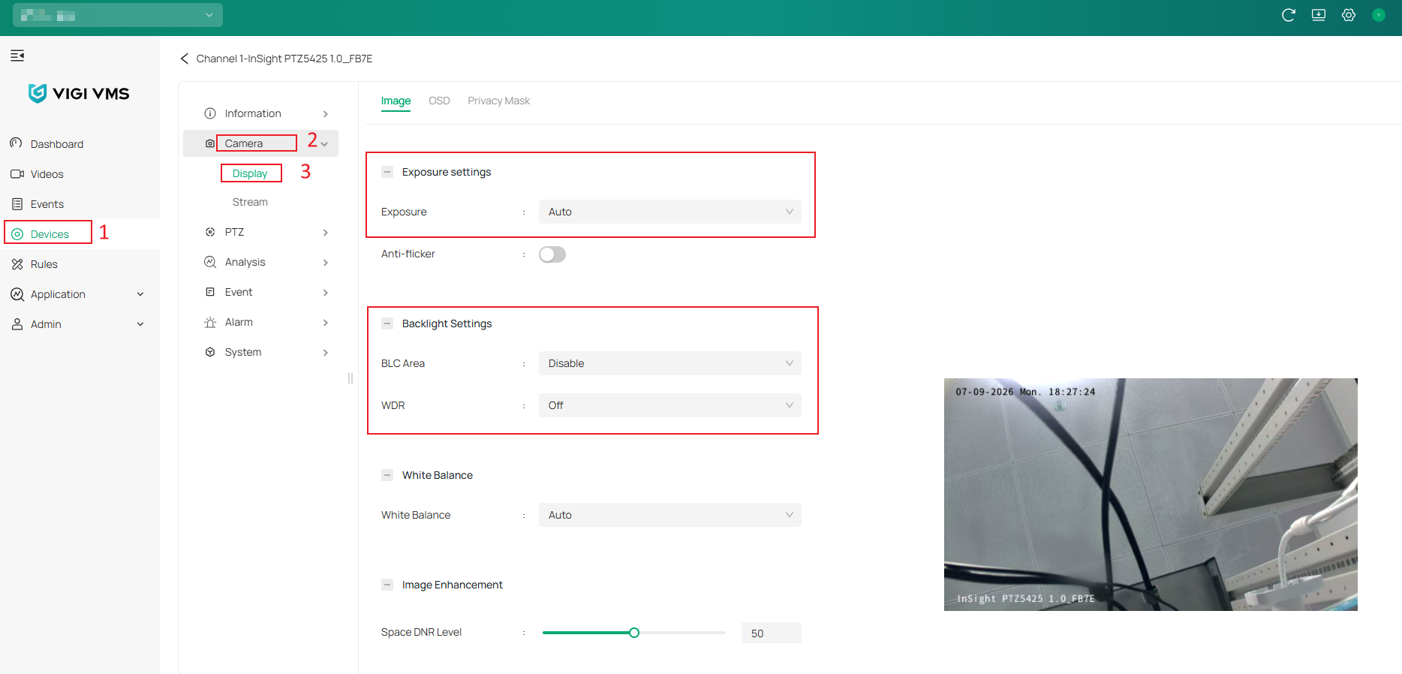This screenshot has height=674, width=1402.
Task: Switch to the Image tab
Action: pyautogui.click(x=396, y=101)
